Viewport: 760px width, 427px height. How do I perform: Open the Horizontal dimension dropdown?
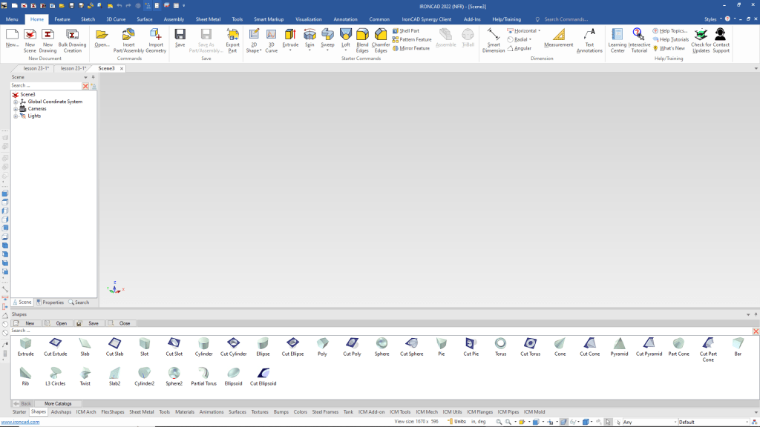[x=539, y=31]
